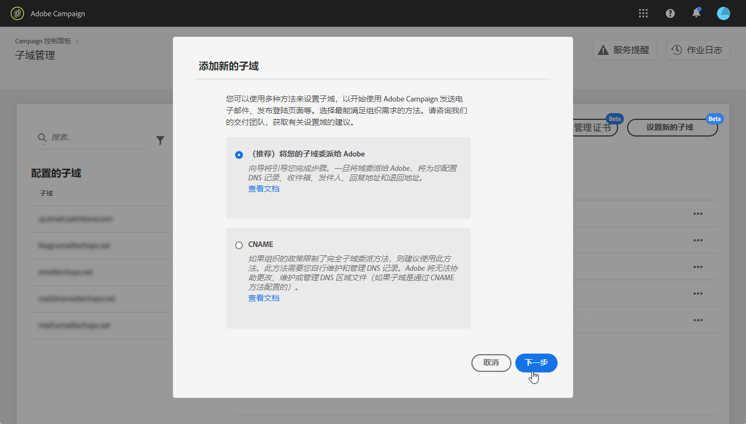This screenshot has height=424, width=746.
Task: Click the filter funnel icon
Action: tap(160, 140)
